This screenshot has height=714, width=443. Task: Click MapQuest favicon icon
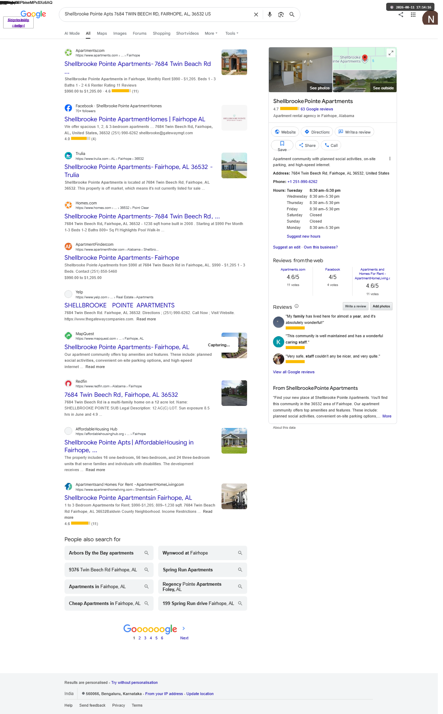click(x=68, y=336)
